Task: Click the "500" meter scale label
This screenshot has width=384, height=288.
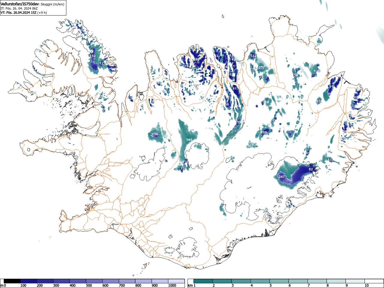Action: tap(89, 286)
